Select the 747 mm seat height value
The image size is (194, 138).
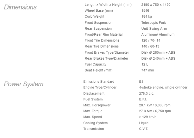click(147, 71)
